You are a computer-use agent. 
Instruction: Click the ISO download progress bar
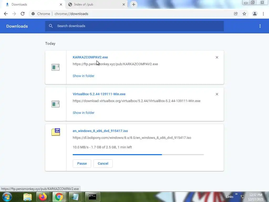tap(138, 155)
